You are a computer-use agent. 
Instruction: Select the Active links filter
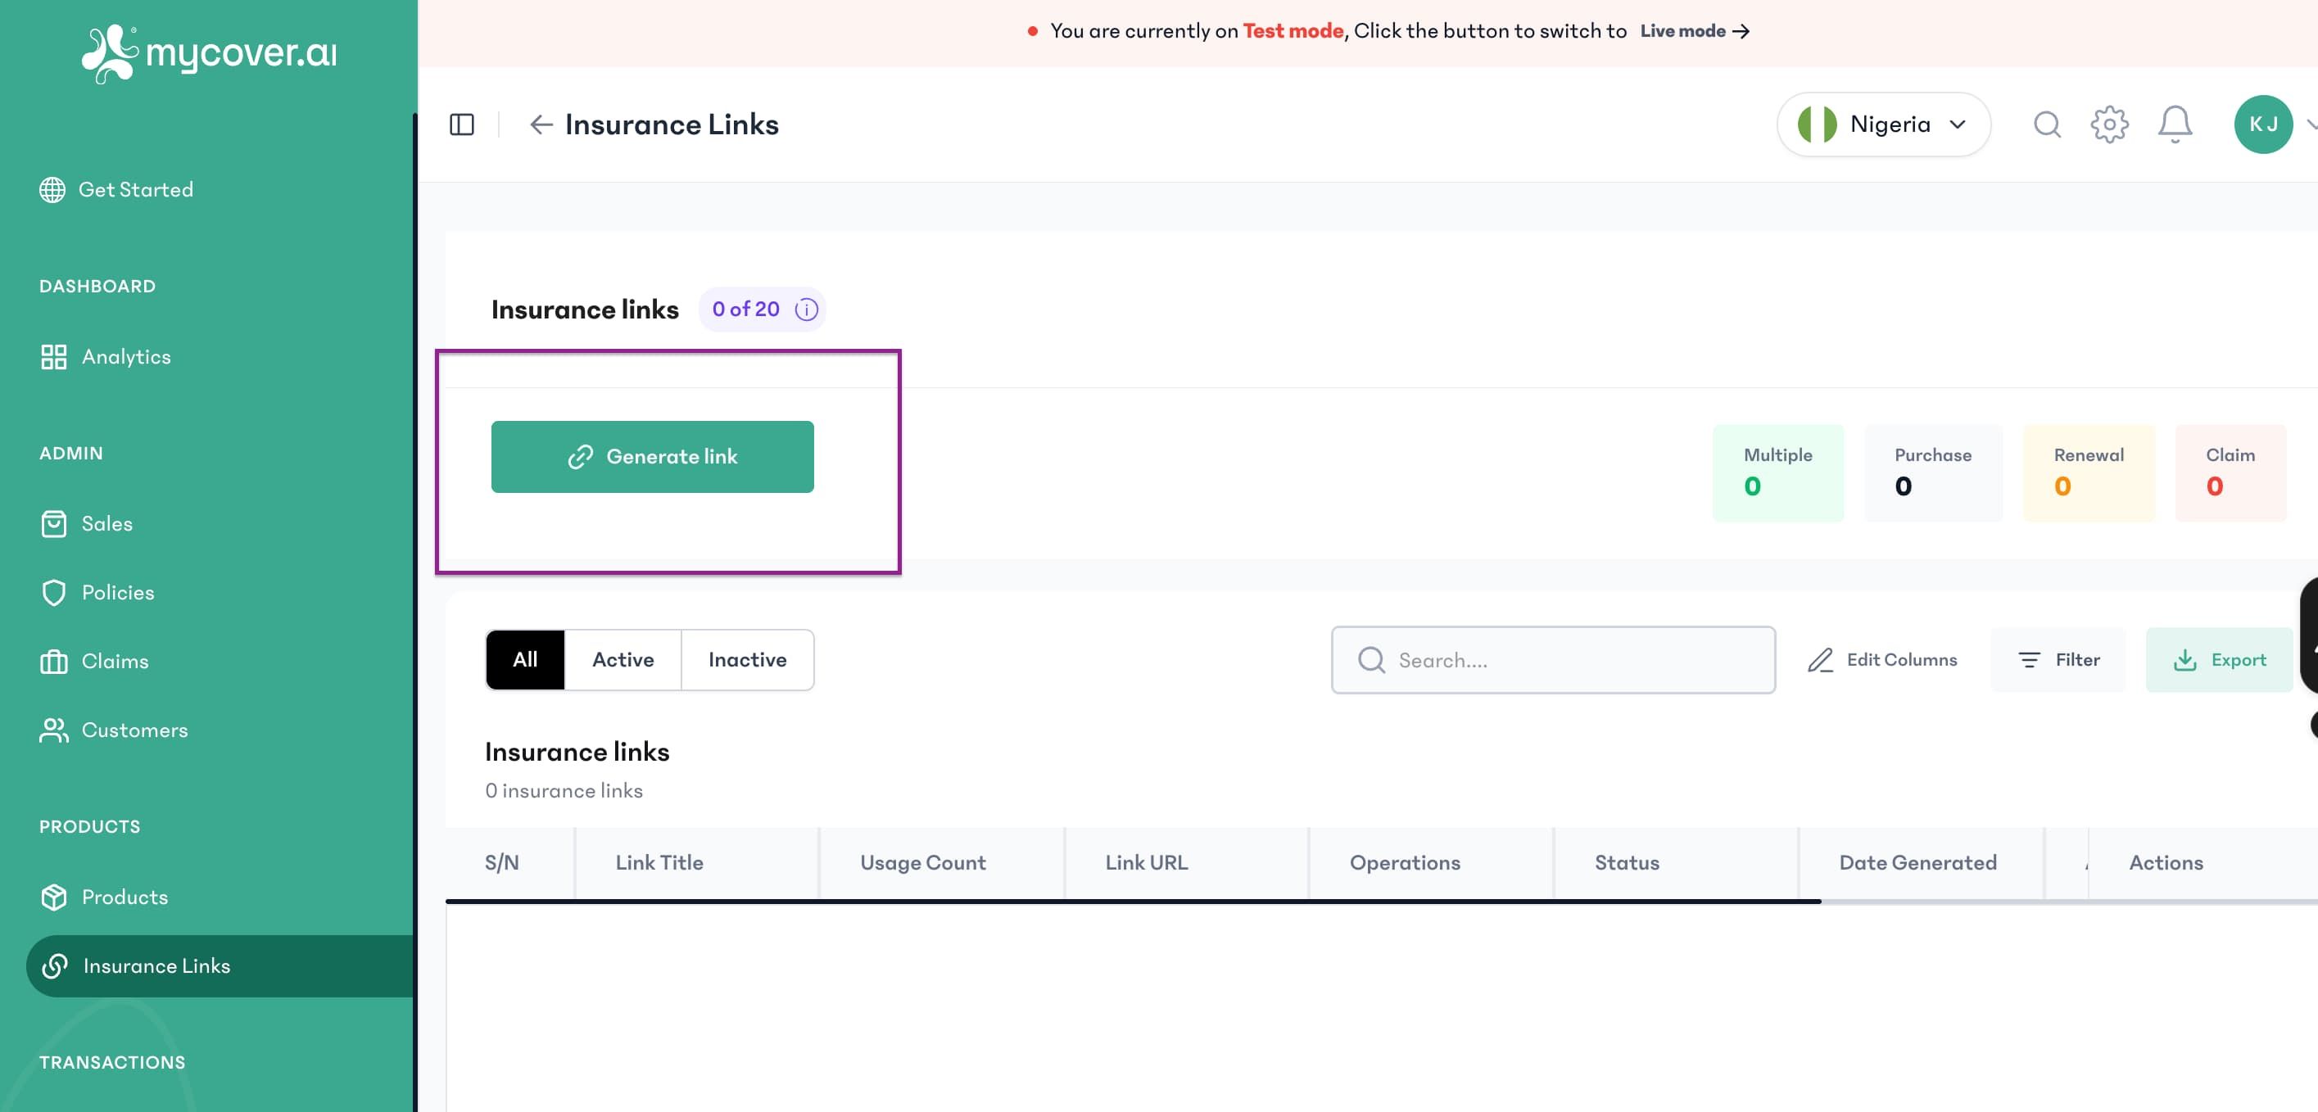click(x=622, y=659)
